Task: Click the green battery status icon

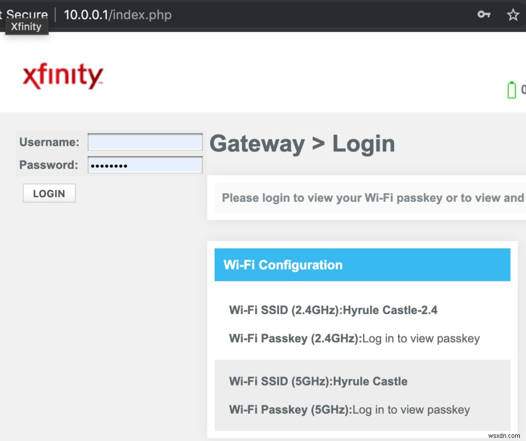Action: click(511, 90)
